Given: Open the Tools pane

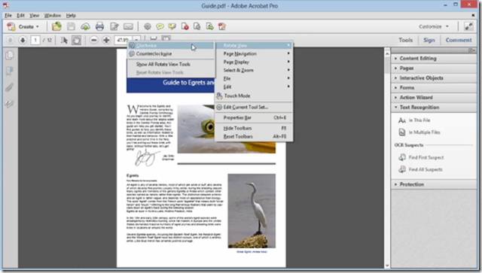Looking at the screenshot, I should [x=405, y=40].
